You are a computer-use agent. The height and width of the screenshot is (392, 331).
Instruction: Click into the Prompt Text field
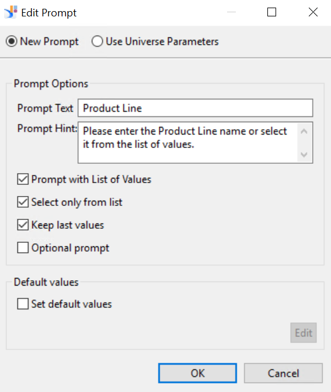pos(196,108)
